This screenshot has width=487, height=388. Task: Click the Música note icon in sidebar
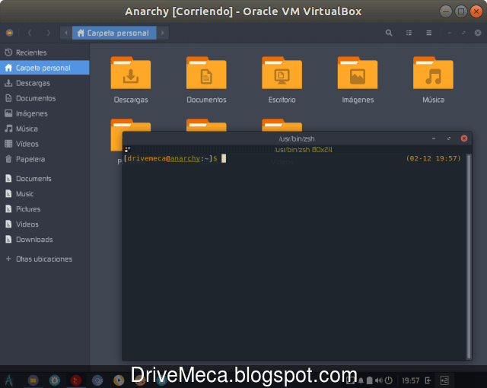click(x=8, y=129)
